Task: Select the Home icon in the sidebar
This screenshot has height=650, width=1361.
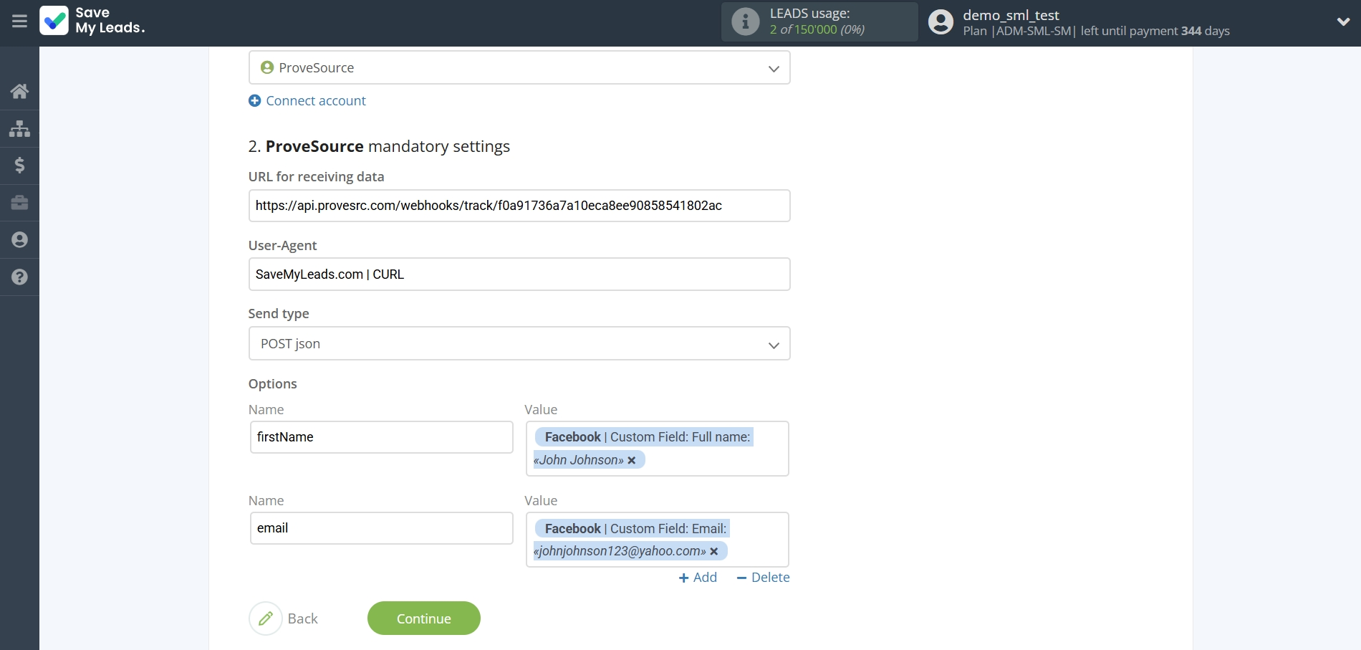Action: tap(19, 91)
